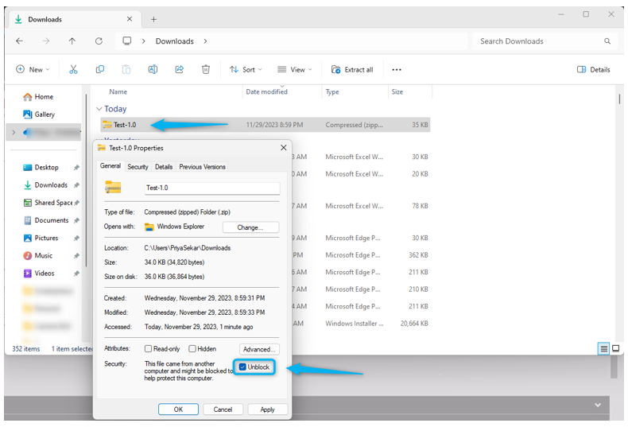628x427 pixels.
Task: Click the Test-1.0 file name field
Action: (x=212, y=188)
